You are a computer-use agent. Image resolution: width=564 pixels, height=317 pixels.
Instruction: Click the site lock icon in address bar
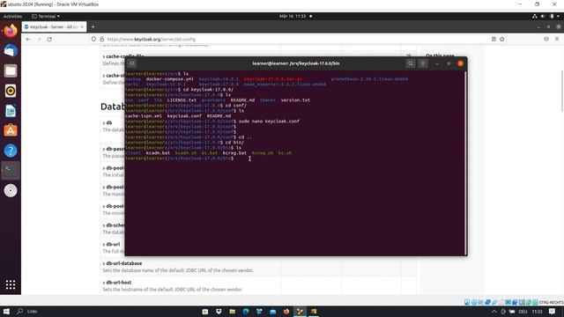pyautogui.click(x=102, y=39)
